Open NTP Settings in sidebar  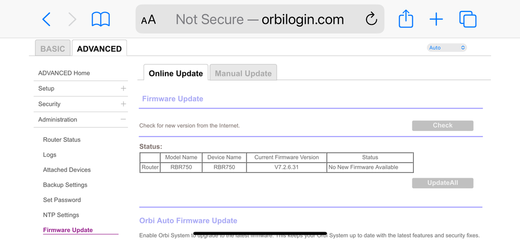click(x=61, y=215)
